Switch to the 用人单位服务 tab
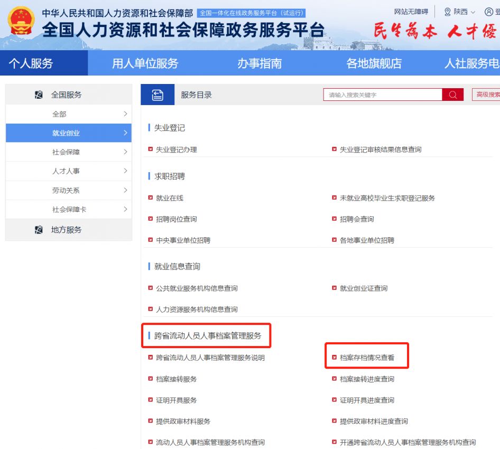500x449 pixels. pos(145,63)
